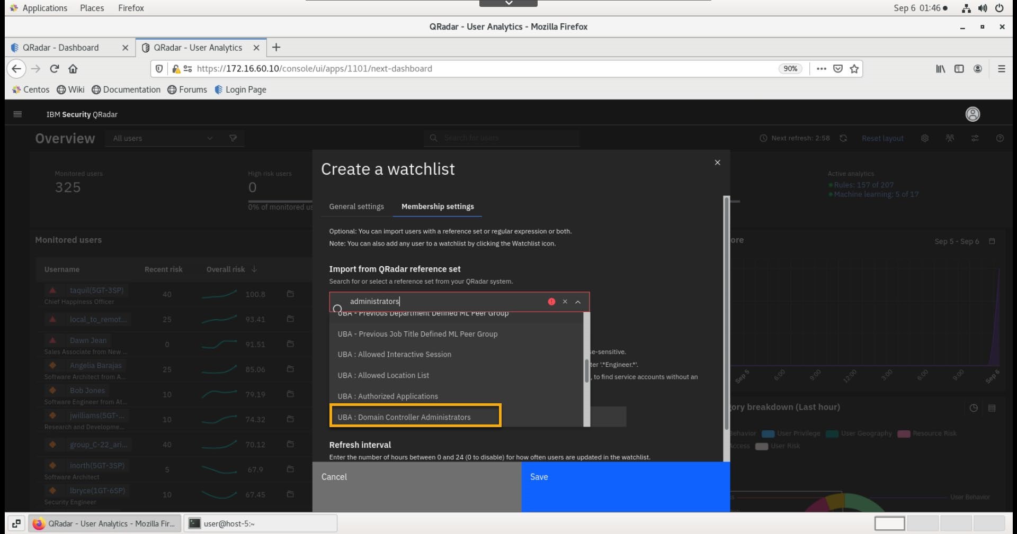This screenshot has width=1017, height=534.
Task: Click the Search for users field
Action: point(502,138)
